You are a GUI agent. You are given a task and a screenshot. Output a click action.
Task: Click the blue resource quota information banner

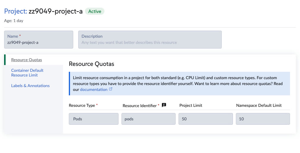point(179,84)
